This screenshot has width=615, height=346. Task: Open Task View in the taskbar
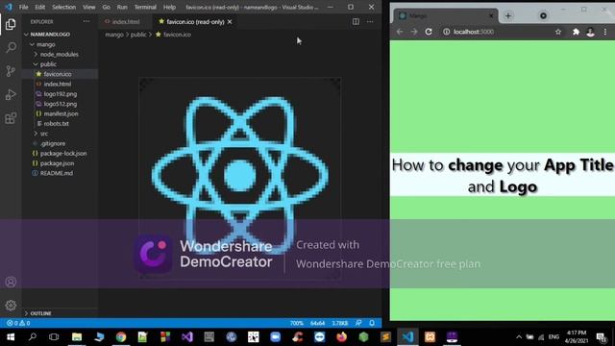click(x=54, y=336)
